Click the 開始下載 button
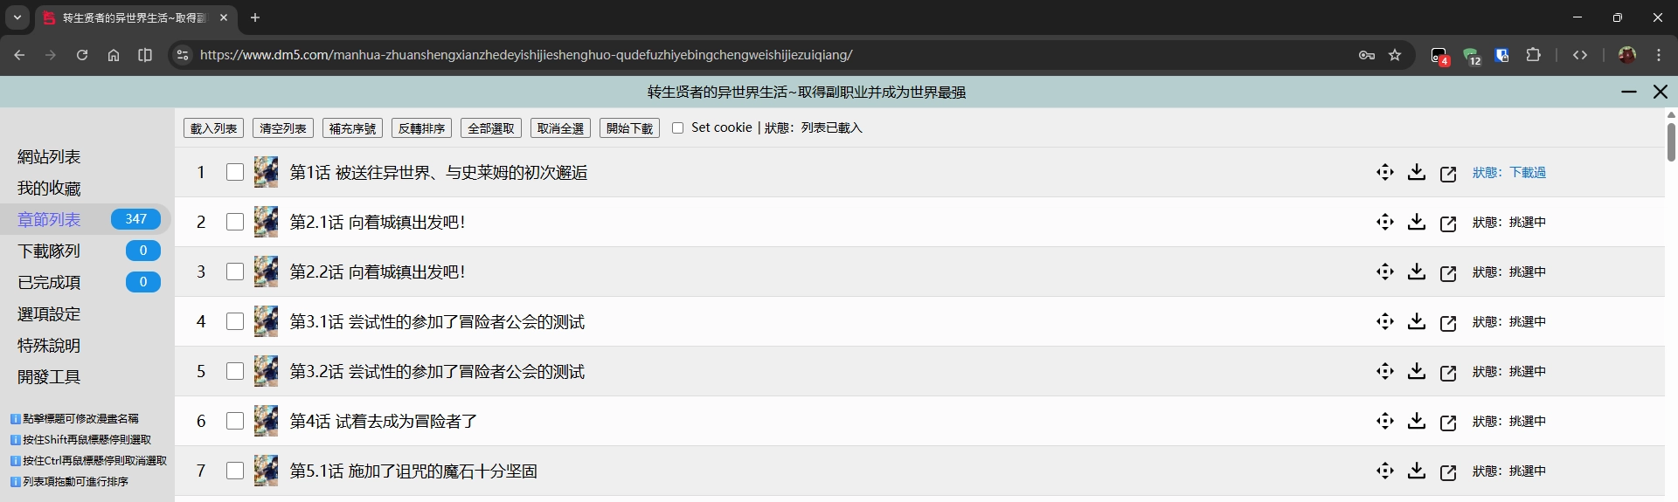This screenshot has height=502, width=1678. (629, 128)
